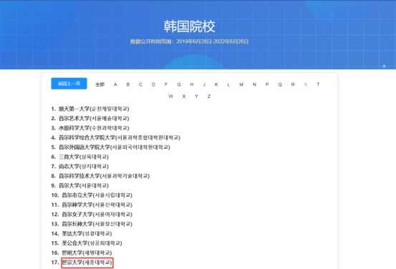The width and height of the screenshot is (396, 269).
Task: Open 首尔科学综合大学院大学 entry
Action: point(120,137)
